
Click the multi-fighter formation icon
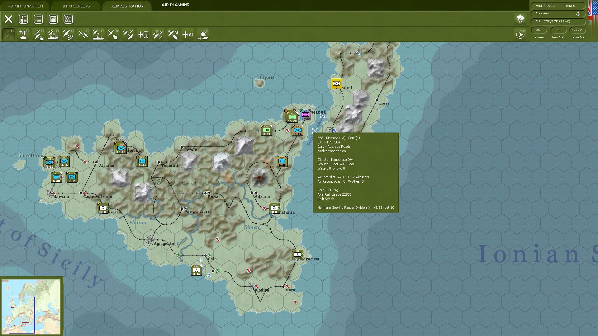[x=128, y=34]
